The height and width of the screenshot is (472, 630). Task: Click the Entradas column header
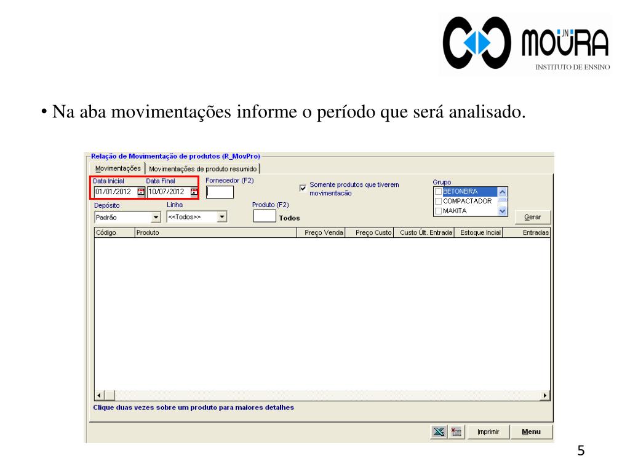[527, 233]
